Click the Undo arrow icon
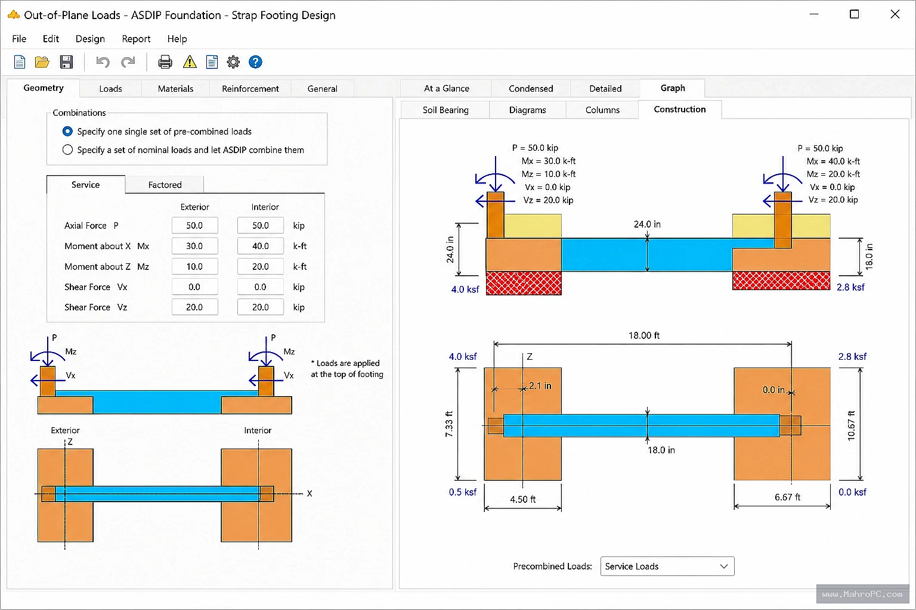The image size is (916, 610). tap(103, 62)
